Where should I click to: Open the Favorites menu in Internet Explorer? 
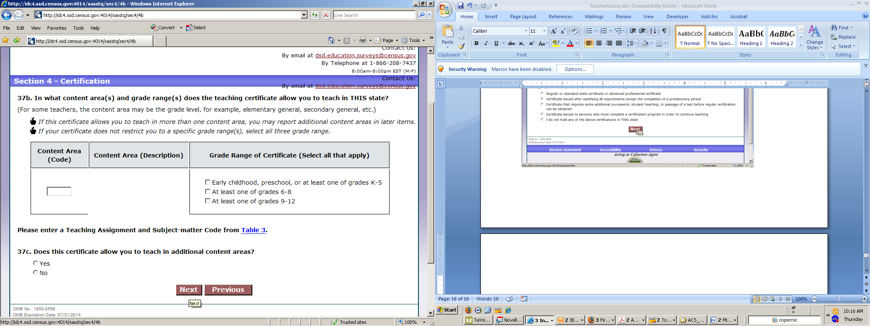tap(56, 28)
